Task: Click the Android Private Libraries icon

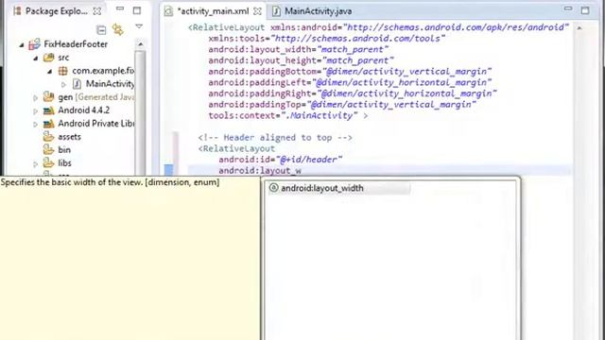Action: (48, 124)
